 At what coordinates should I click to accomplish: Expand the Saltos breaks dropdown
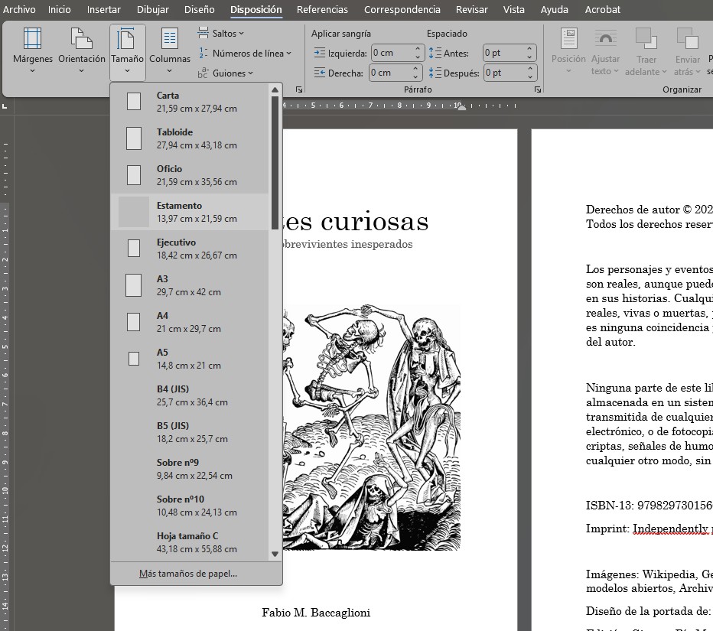pyautogui.click(x=221, y=34)
